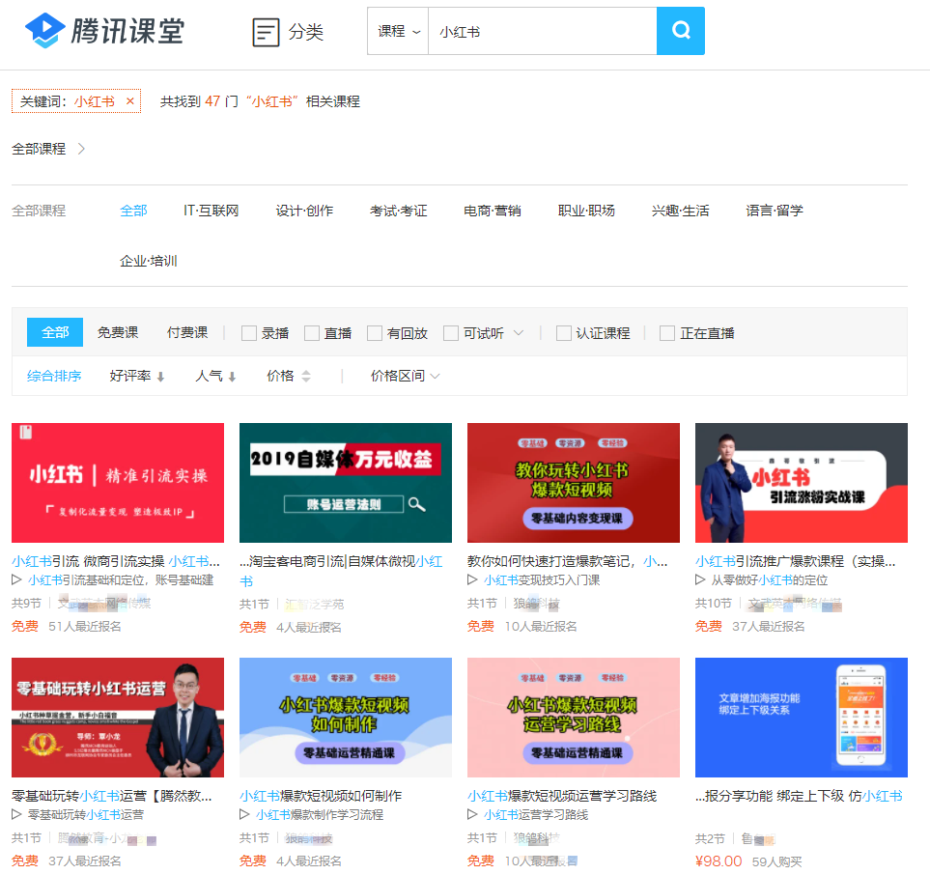This screenshot has height=875, width=930.
Task: Click the play icon beside 小红书变现技巧入门课
Action: pyautogui.click(x=472, y=579)
